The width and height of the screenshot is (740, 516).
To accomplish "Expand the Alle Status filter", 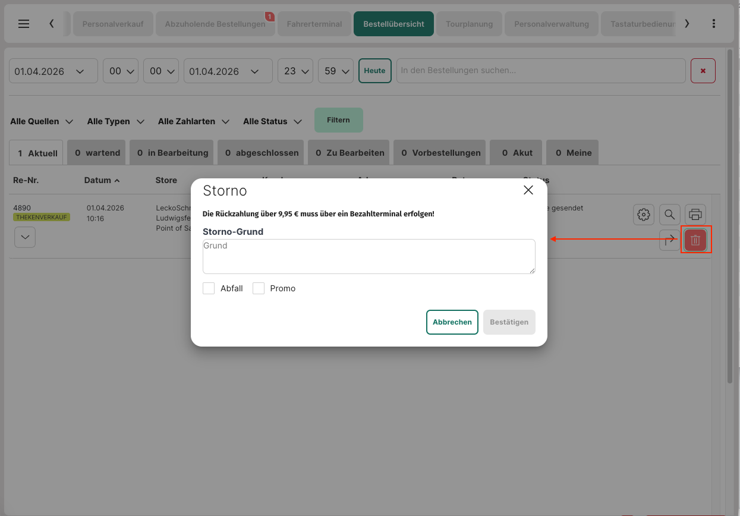I will coord(273,121).
